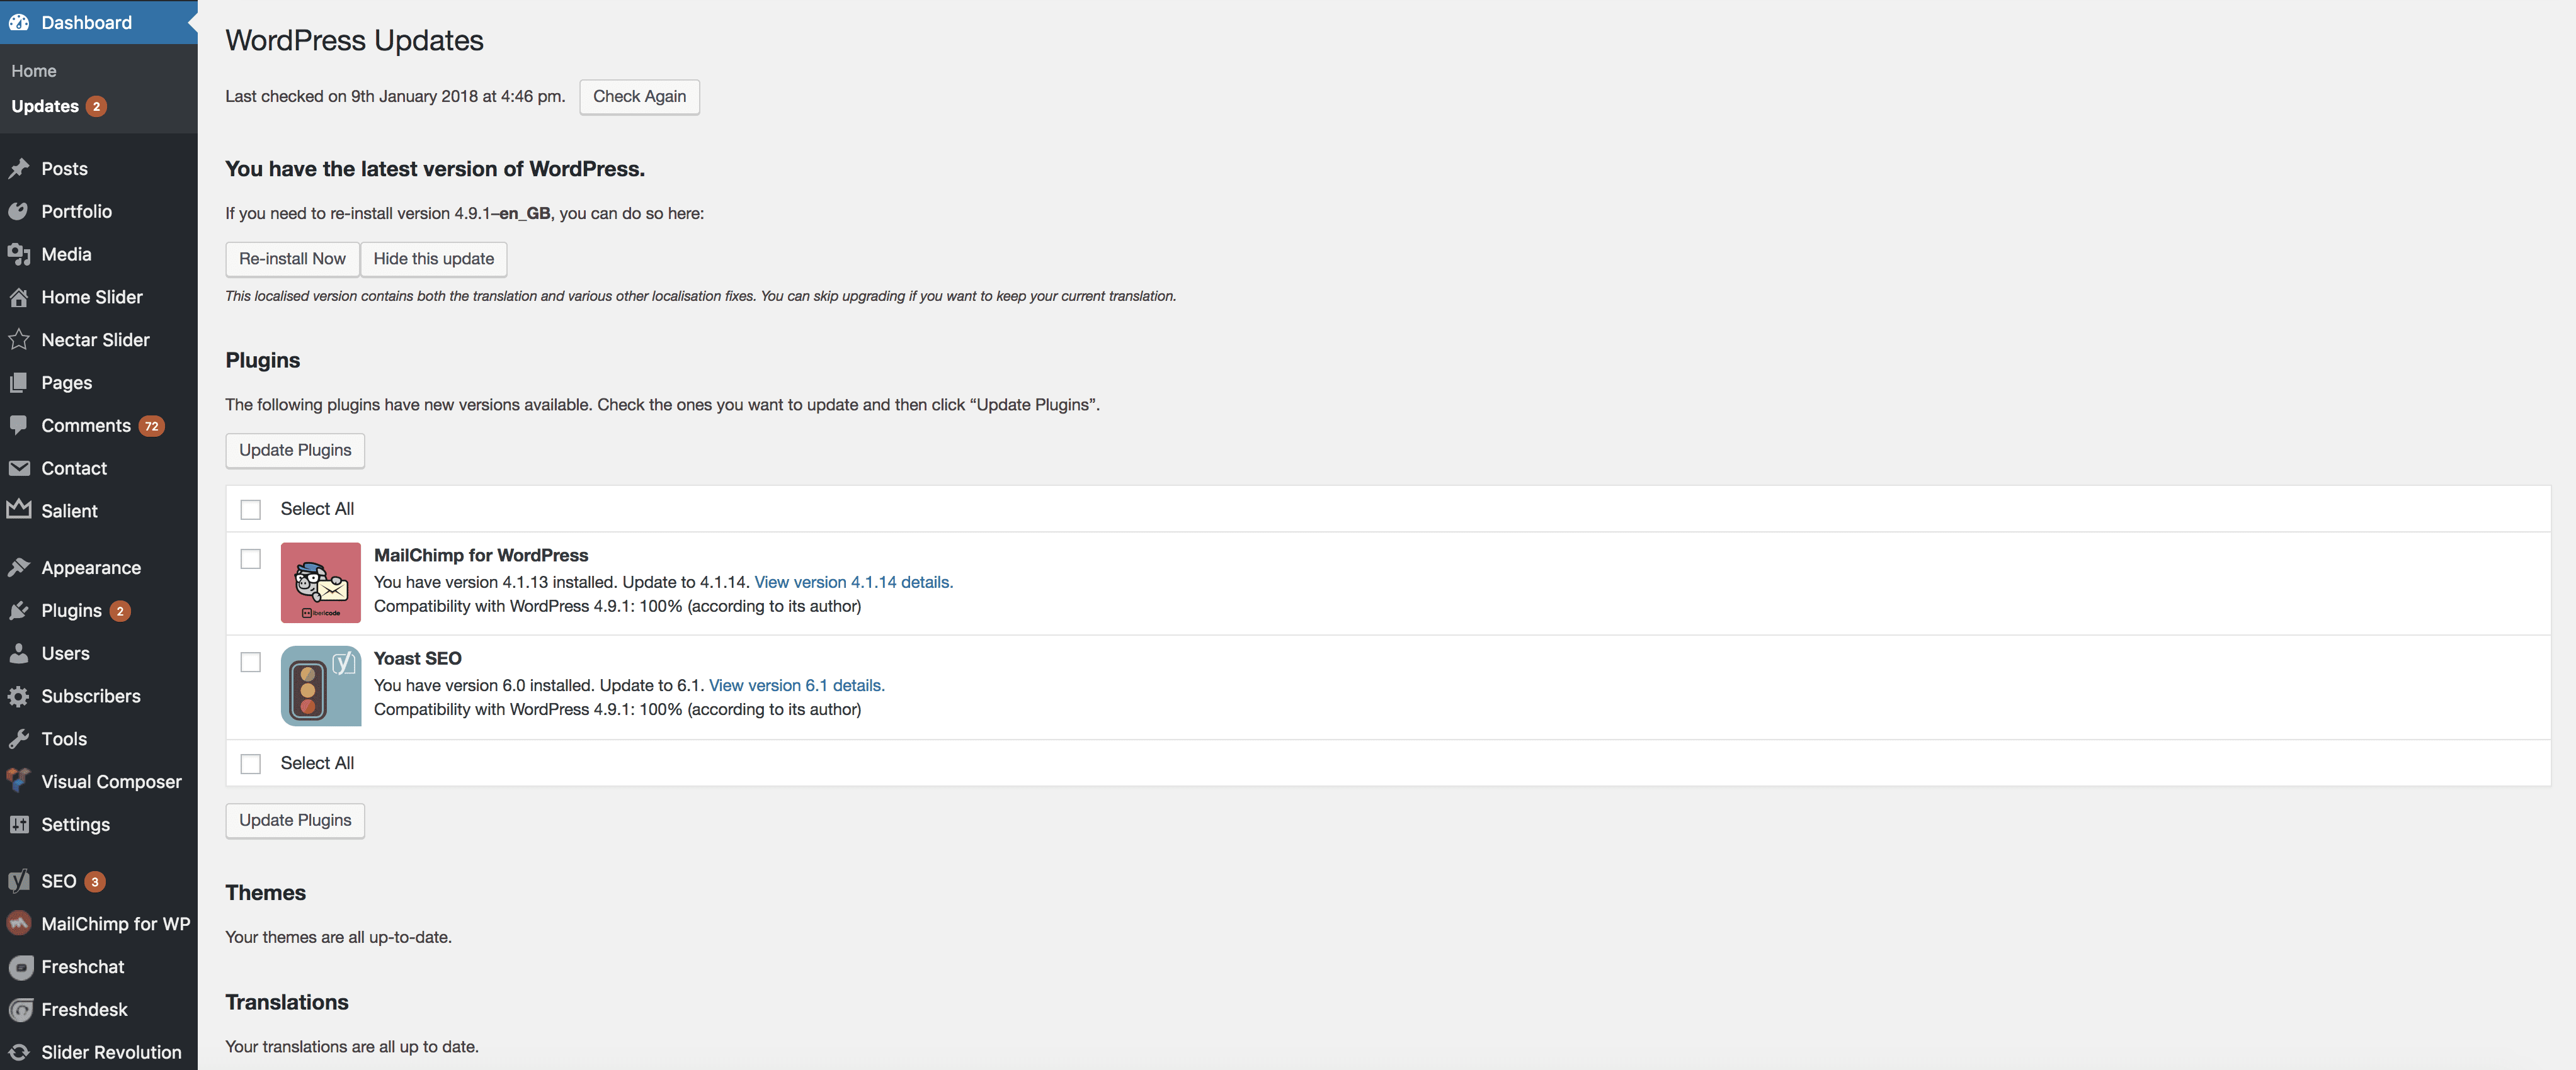Screen dimensions: 2576x1070
Task: Click the Comments speech bubble icon
Action: (19, 425)
